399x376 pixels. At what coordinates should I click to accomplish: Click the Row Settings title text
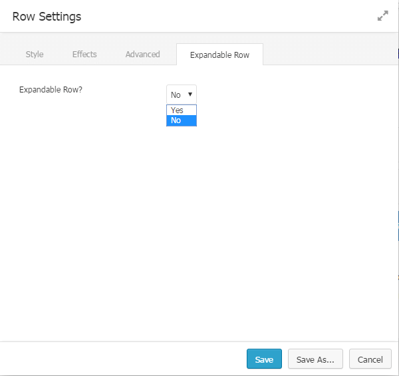[47, 17]
